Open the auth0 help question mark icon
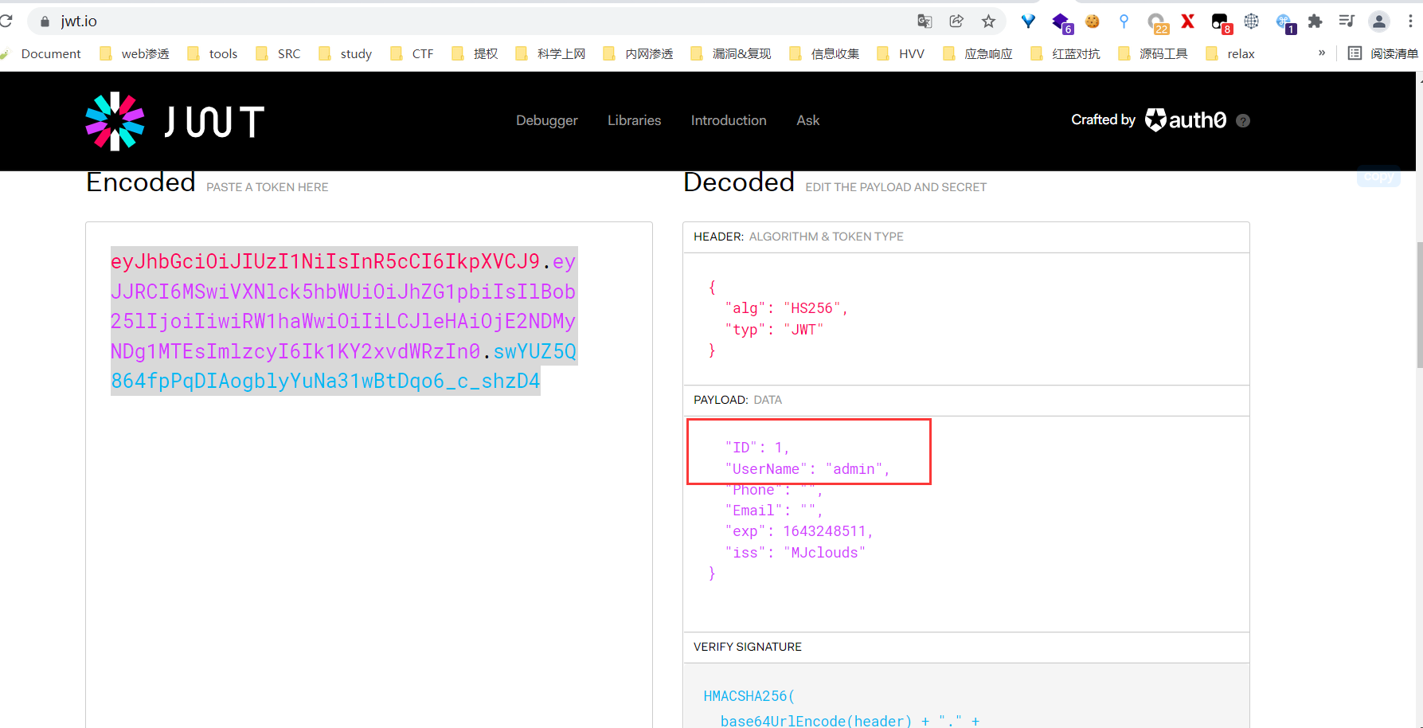 click(x=1242, y=120)
